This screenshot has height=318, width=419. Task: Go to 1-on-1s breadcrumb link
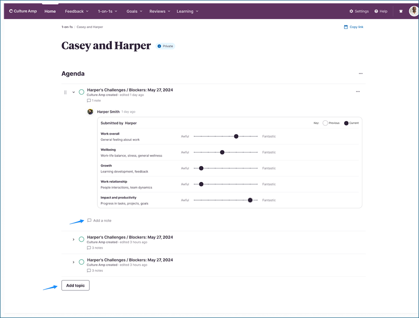67,27
